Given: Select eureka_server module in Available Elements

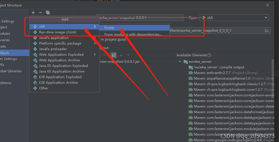Looking at the screenshot, I should (200, 62).
